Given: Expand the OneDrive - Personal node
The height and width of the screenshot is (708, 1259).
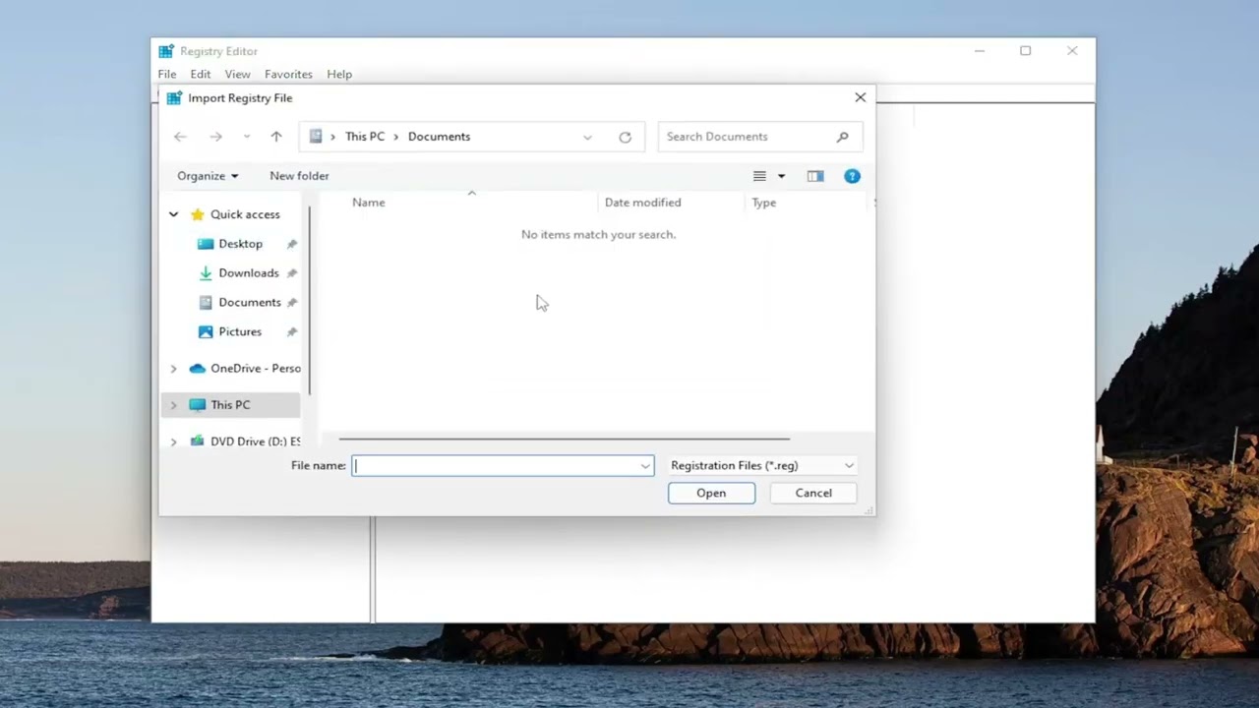Looking at the screenshot, I should (x=173, y=369).
